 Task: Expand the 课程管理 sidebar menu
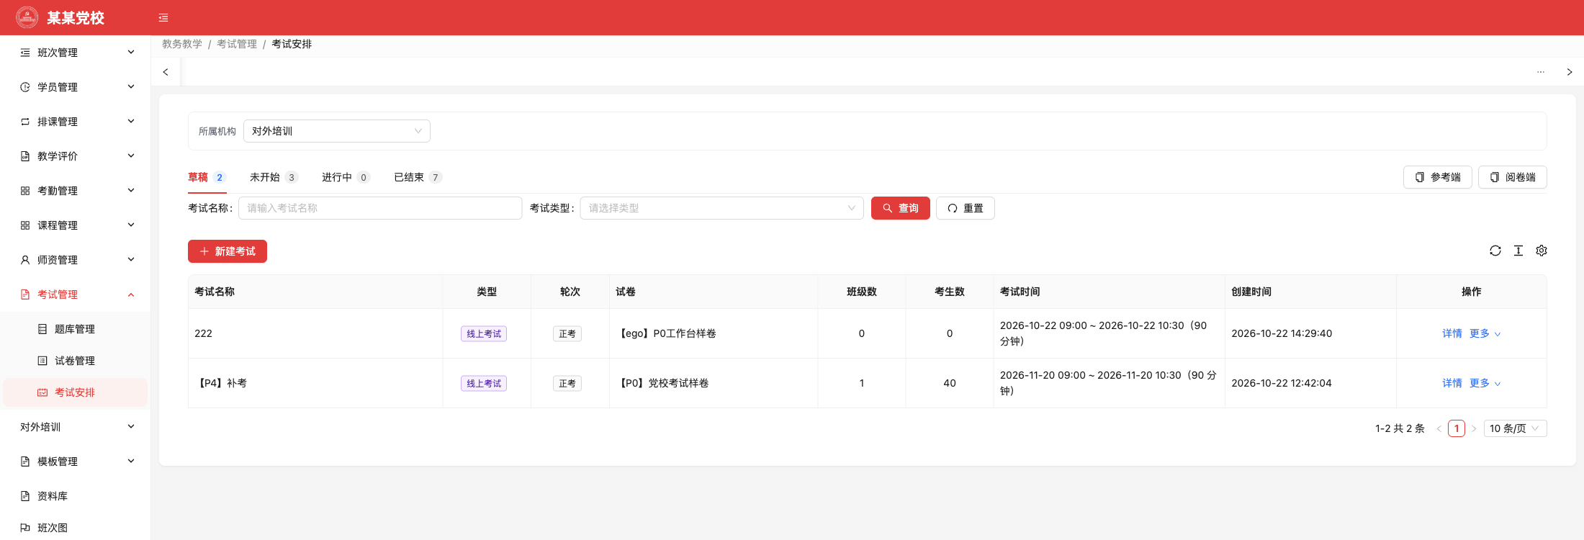coord(75,225)
